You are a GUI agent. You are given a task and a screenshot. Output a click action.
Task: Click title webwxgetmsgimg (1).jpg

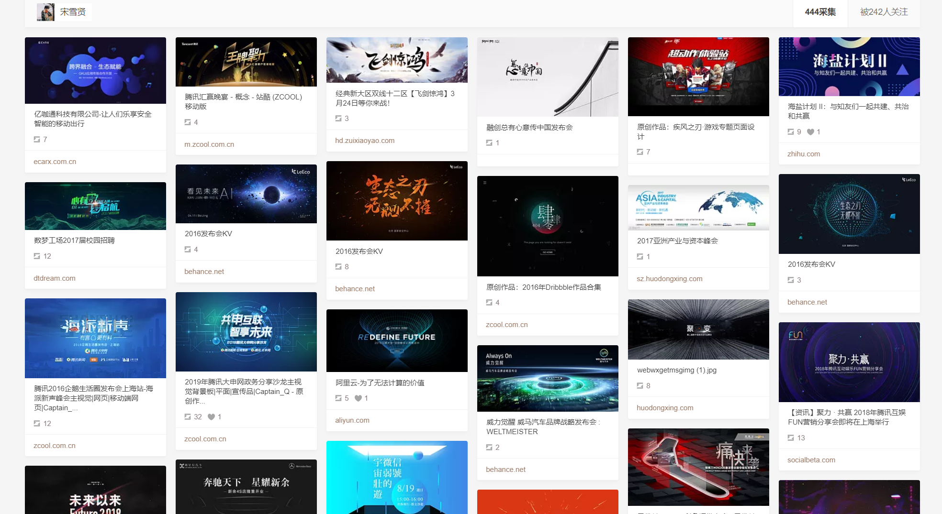click(677, 370)
